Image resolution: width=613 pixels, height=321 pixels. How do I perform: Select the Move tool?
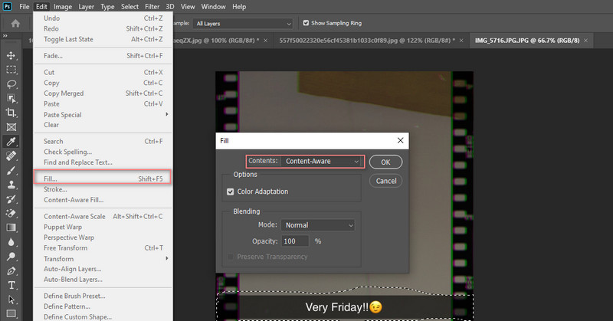click(x=11, y=55)
